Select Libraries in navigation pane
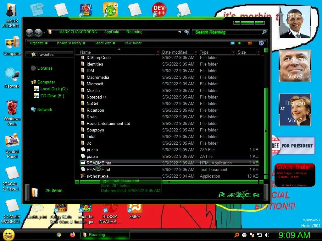The image size is (322, 241). [45, 68]
